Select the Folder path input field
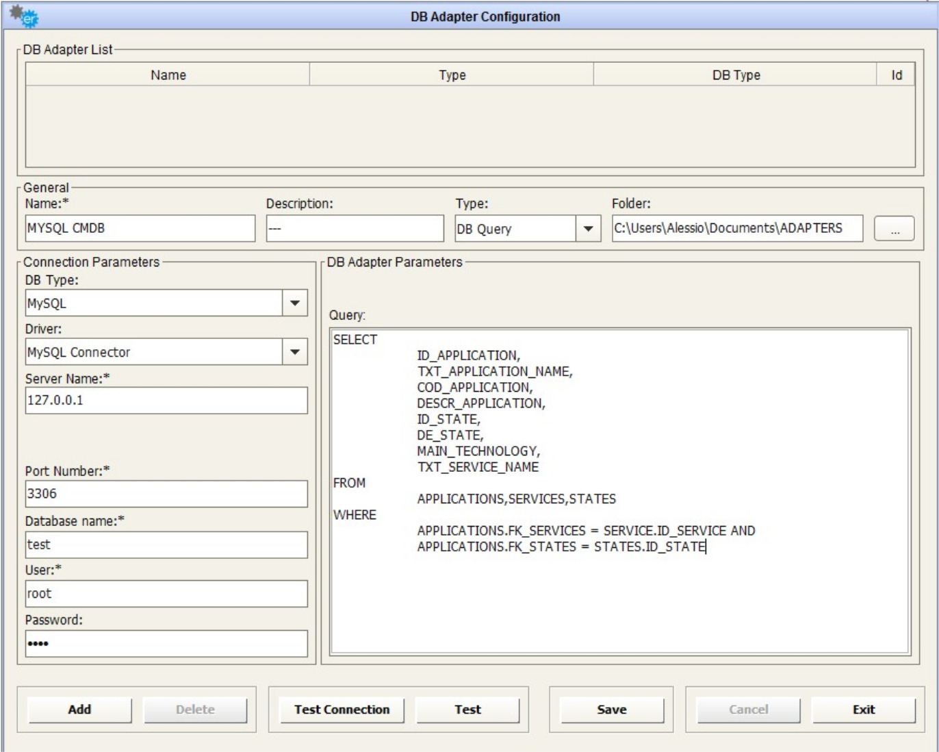939x752 pixels. coord(736,229)
